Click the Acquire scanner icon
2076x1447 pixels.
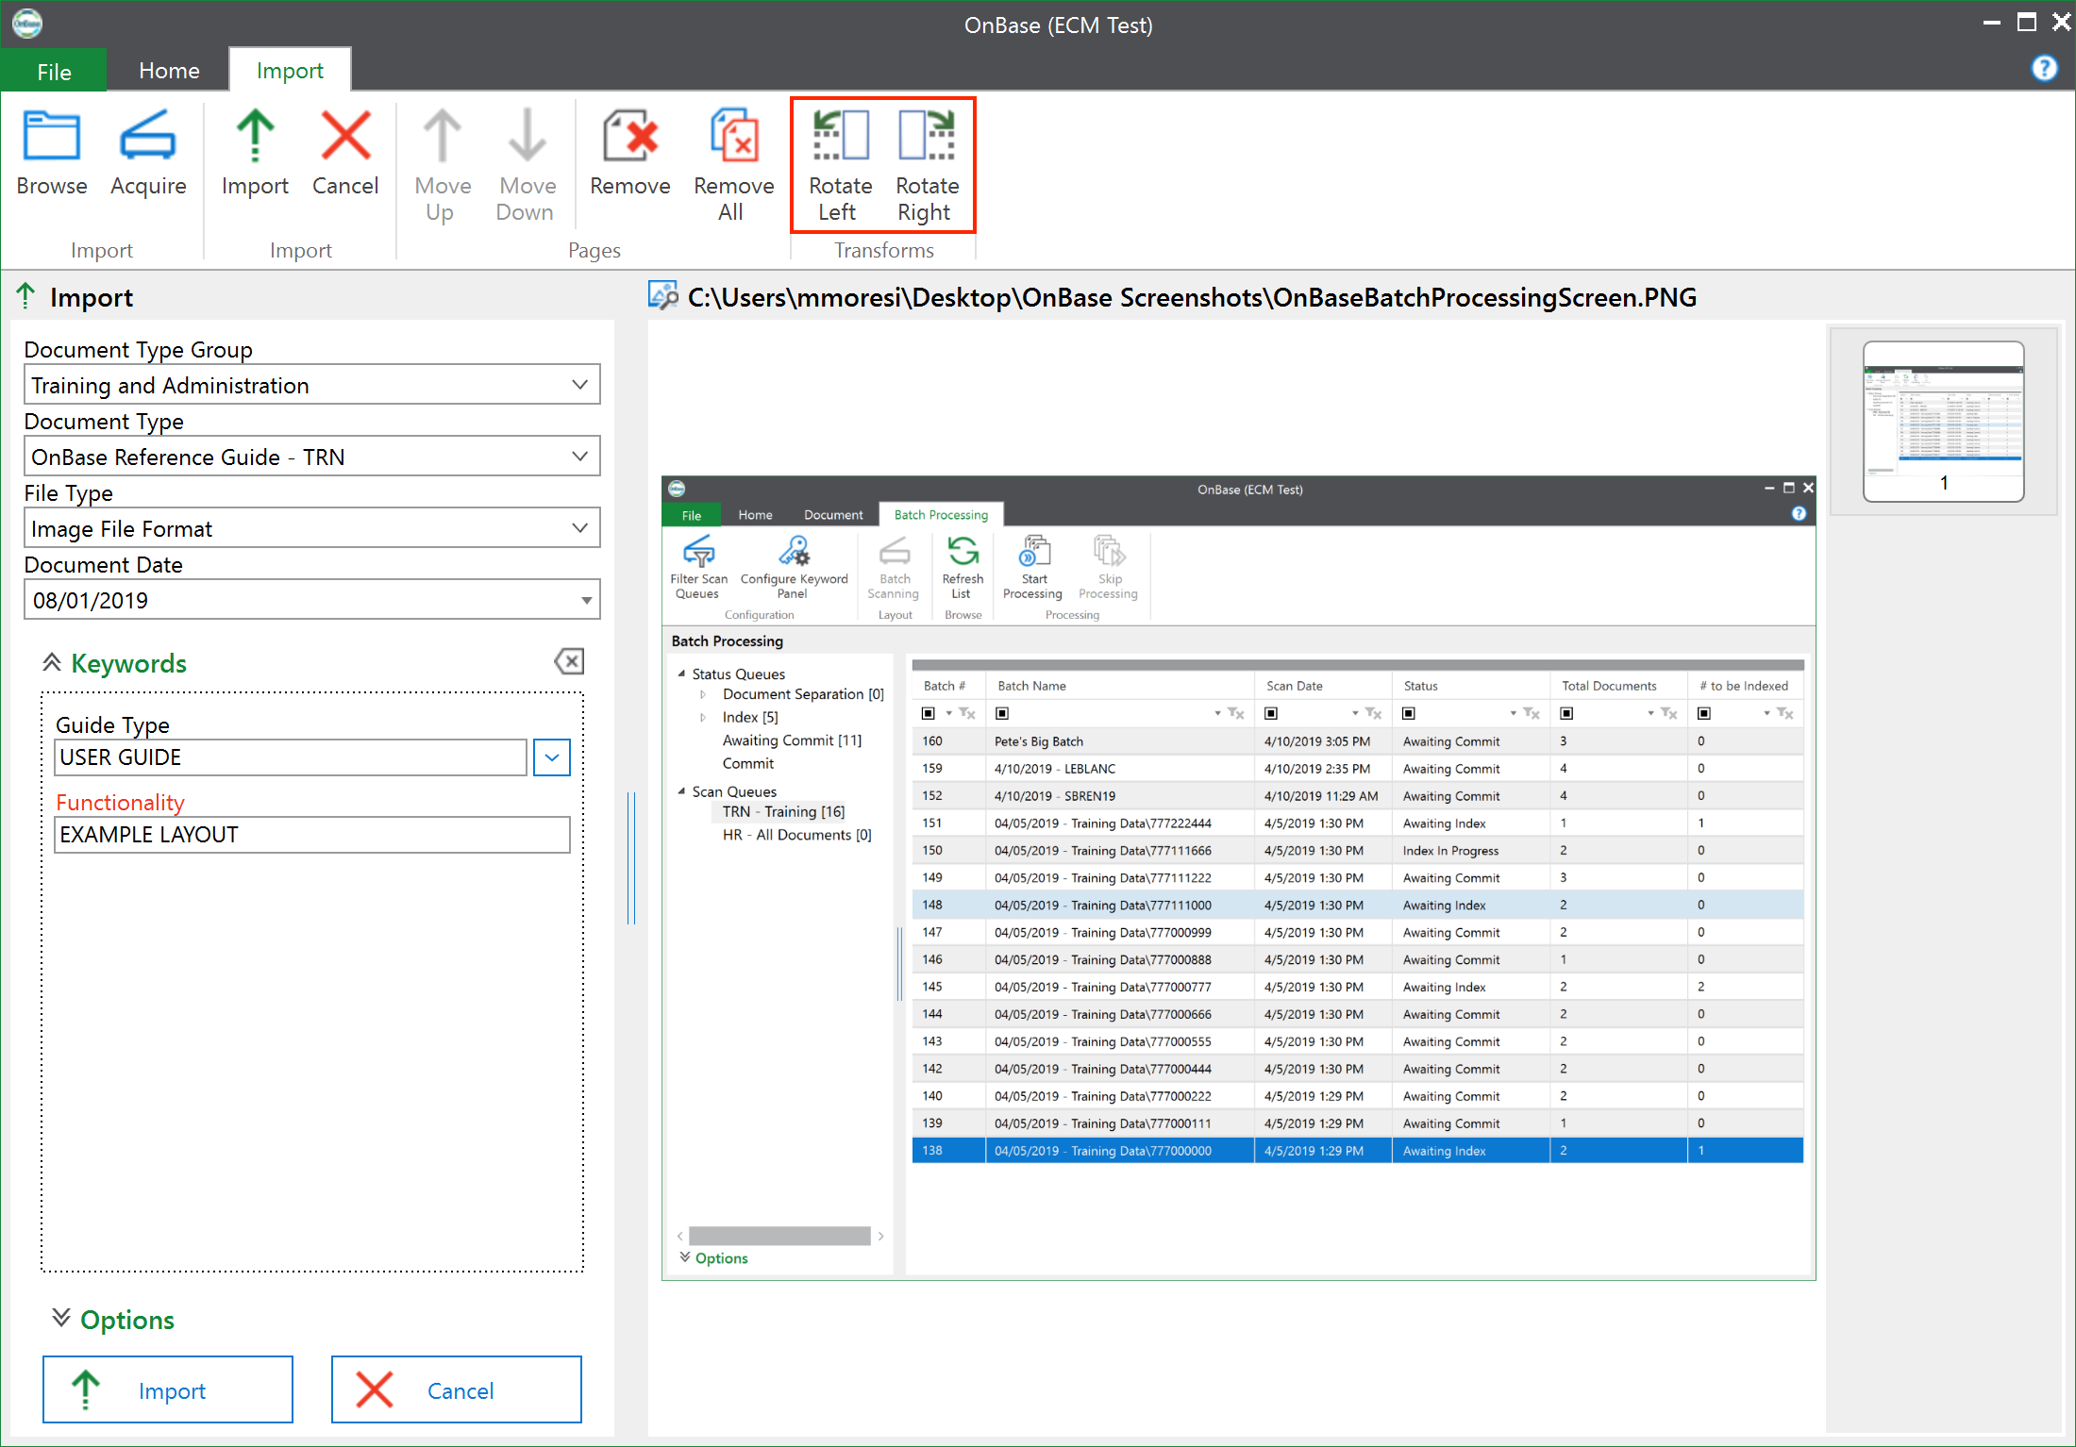[x=148, y=136]
